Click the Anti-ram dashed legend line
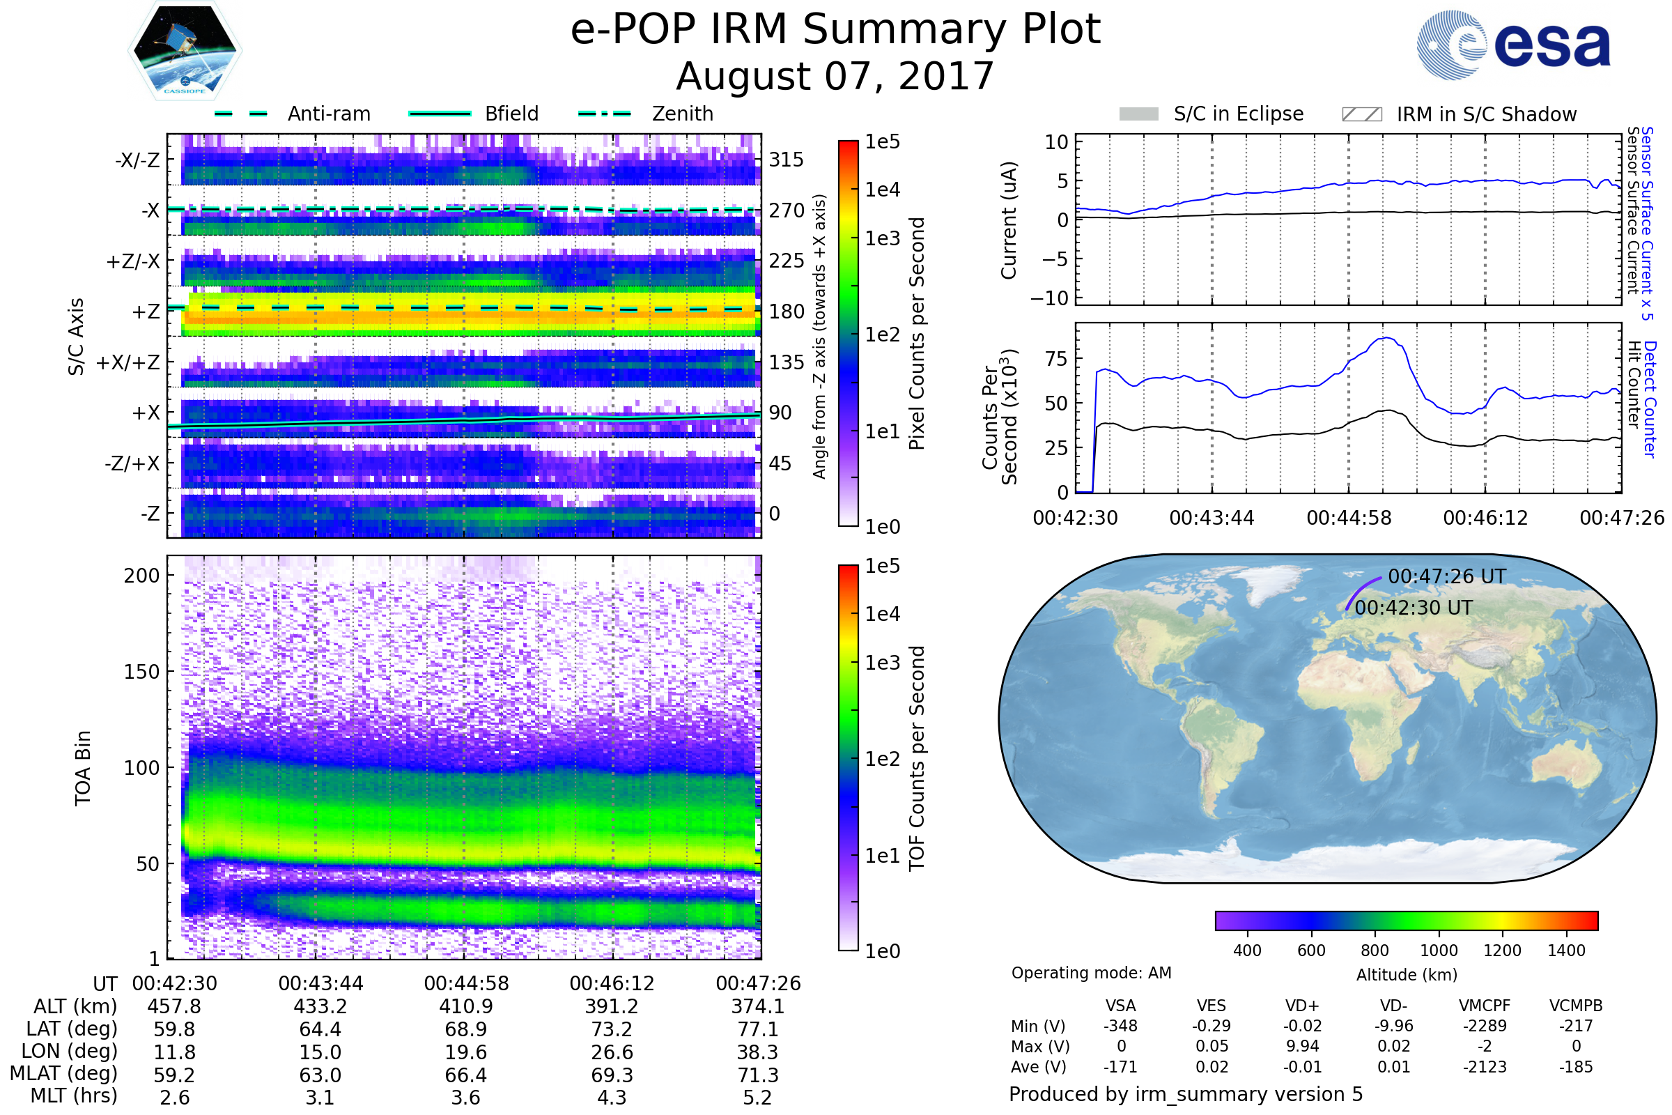The height and width of the screenshot is (1115, 1672). [241, 114]
